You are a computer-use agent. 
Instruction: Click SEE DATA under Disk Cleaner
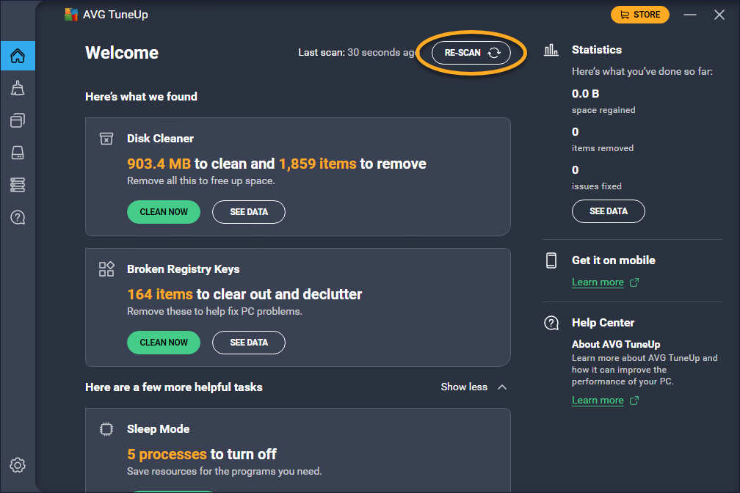tap(249, 212)
